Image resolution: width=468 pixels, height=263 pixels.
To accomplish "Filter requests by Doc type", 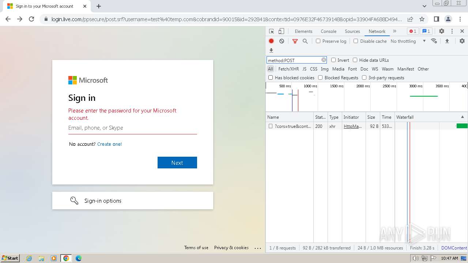I will 364,69.
